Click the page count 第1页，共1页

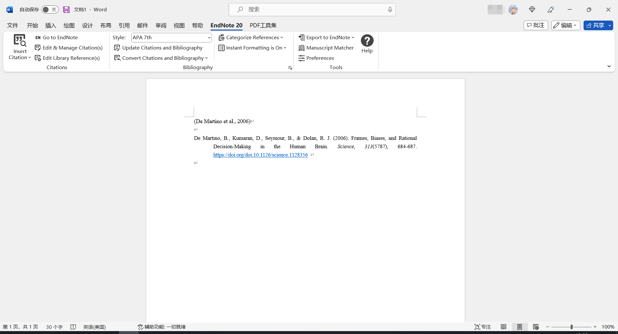click(x=20, y=327)
